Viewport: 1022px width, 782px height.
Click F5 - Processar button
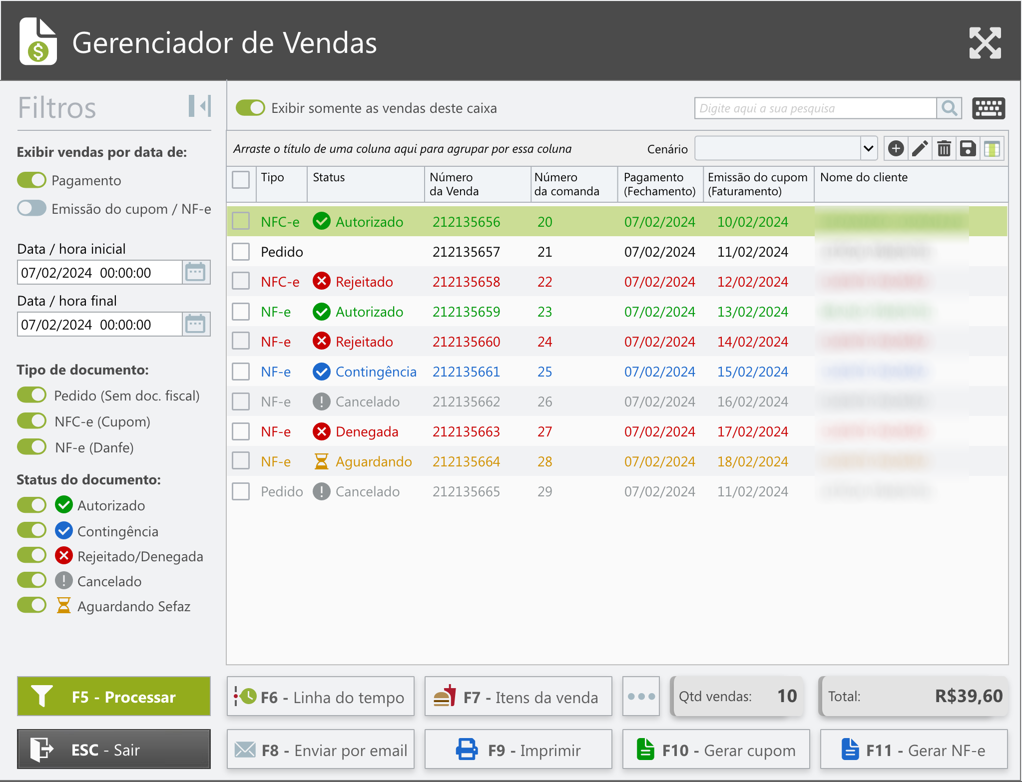coord(114,697)
